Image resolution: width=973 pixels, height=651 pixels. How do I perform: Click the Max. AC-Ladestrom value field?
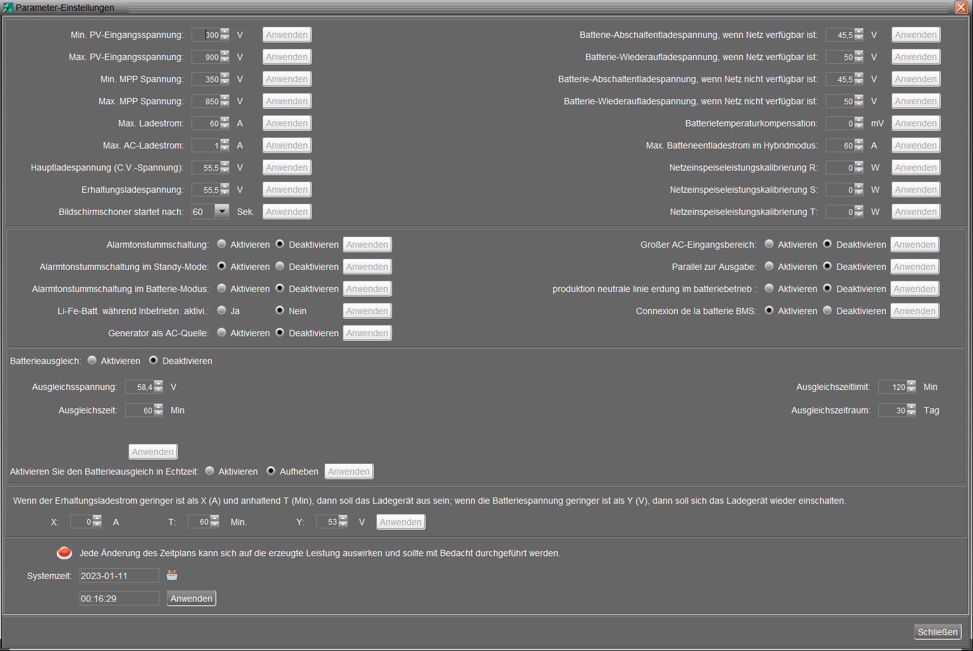click(205, 145)
